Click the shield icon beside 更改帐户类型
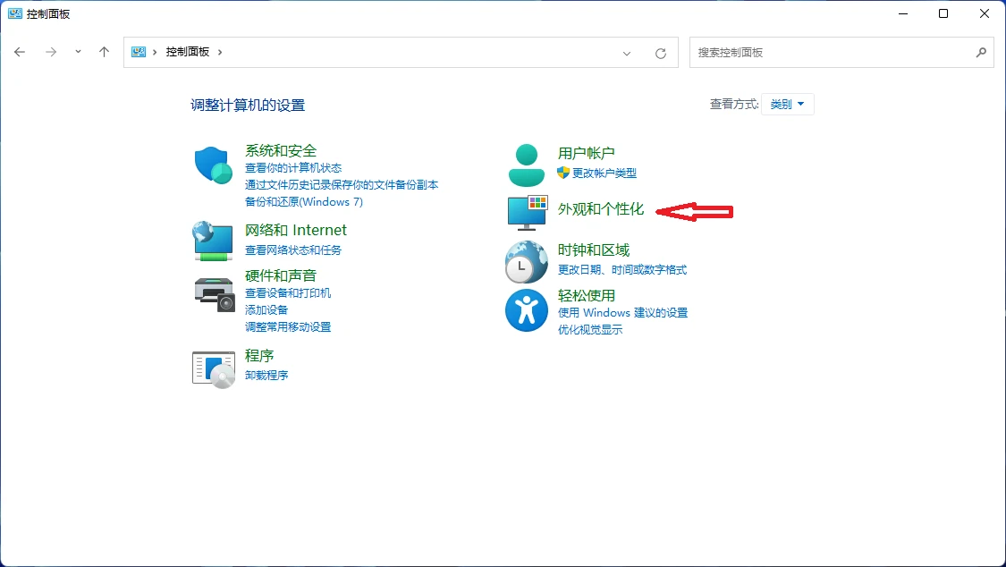 (563, 173)
